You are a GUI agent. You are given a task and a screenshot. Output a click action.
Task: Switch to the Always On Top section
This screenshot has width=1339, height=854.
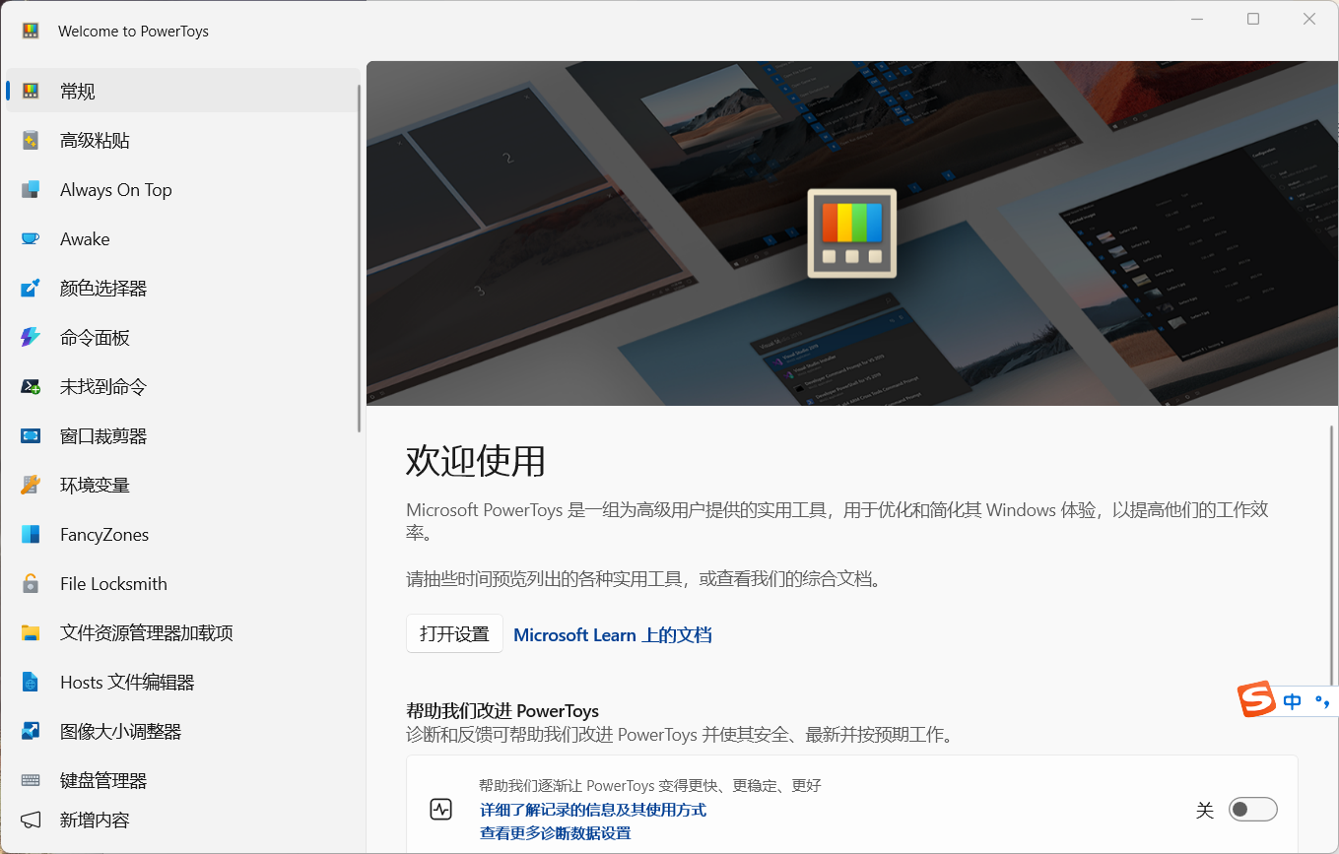pyautogui.click(x=114, y=189)
